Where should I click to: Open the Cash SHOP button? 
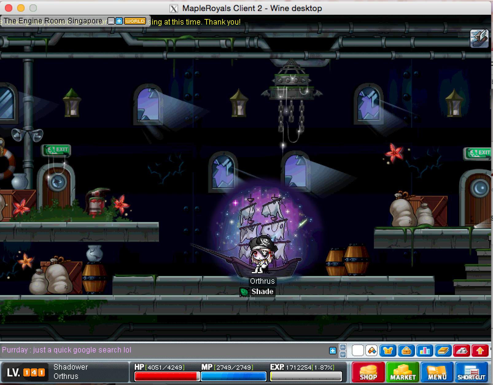(x=368, y=372)
